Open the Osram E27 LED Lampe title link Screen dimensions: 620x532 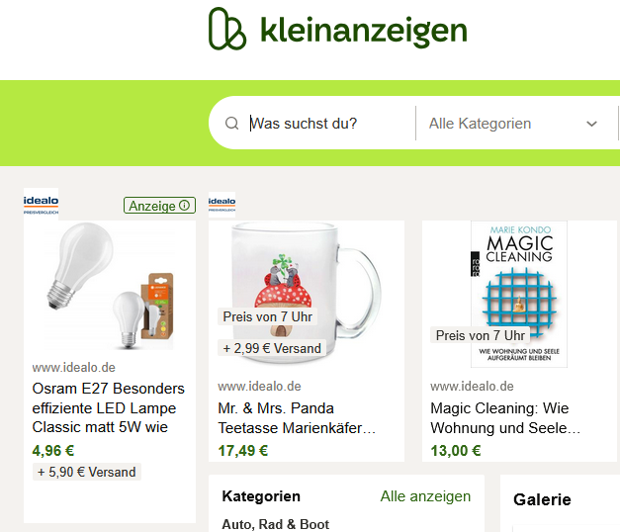coord(109,407)
